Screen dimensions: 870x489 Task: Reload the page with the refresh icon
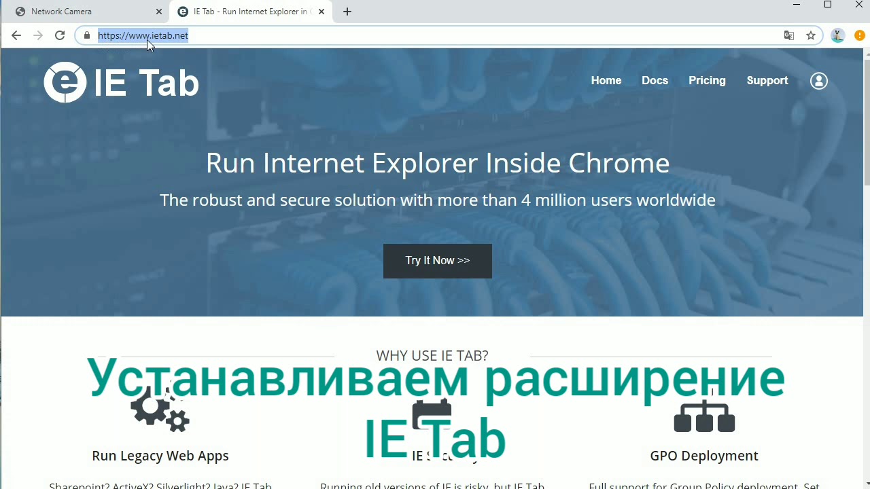point(60,35)
